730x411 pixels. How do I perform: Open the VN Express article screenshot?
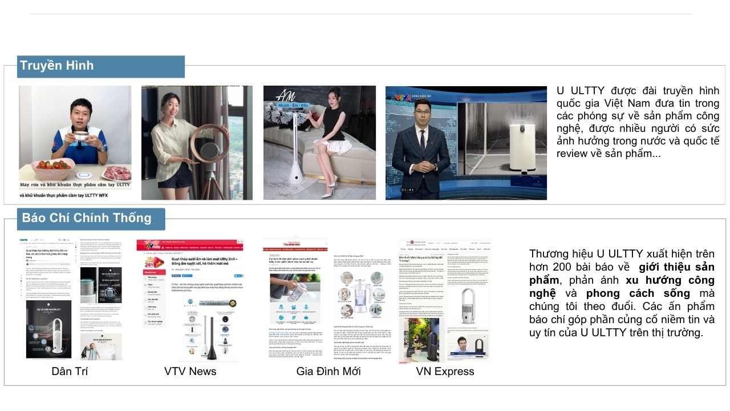point(444,300)
